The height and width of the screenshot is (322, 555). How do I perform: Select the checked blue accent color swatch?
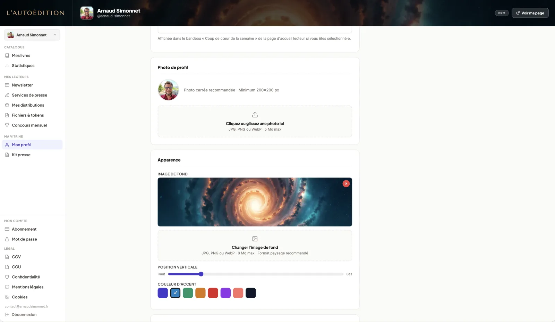coord(176,293)
